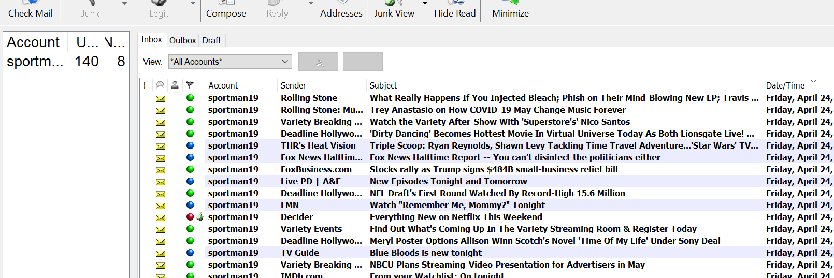Select 'Watch "Remember Me, Mommy?" Tonight' message
834x278 pixels.
click(x=457, y=205)
